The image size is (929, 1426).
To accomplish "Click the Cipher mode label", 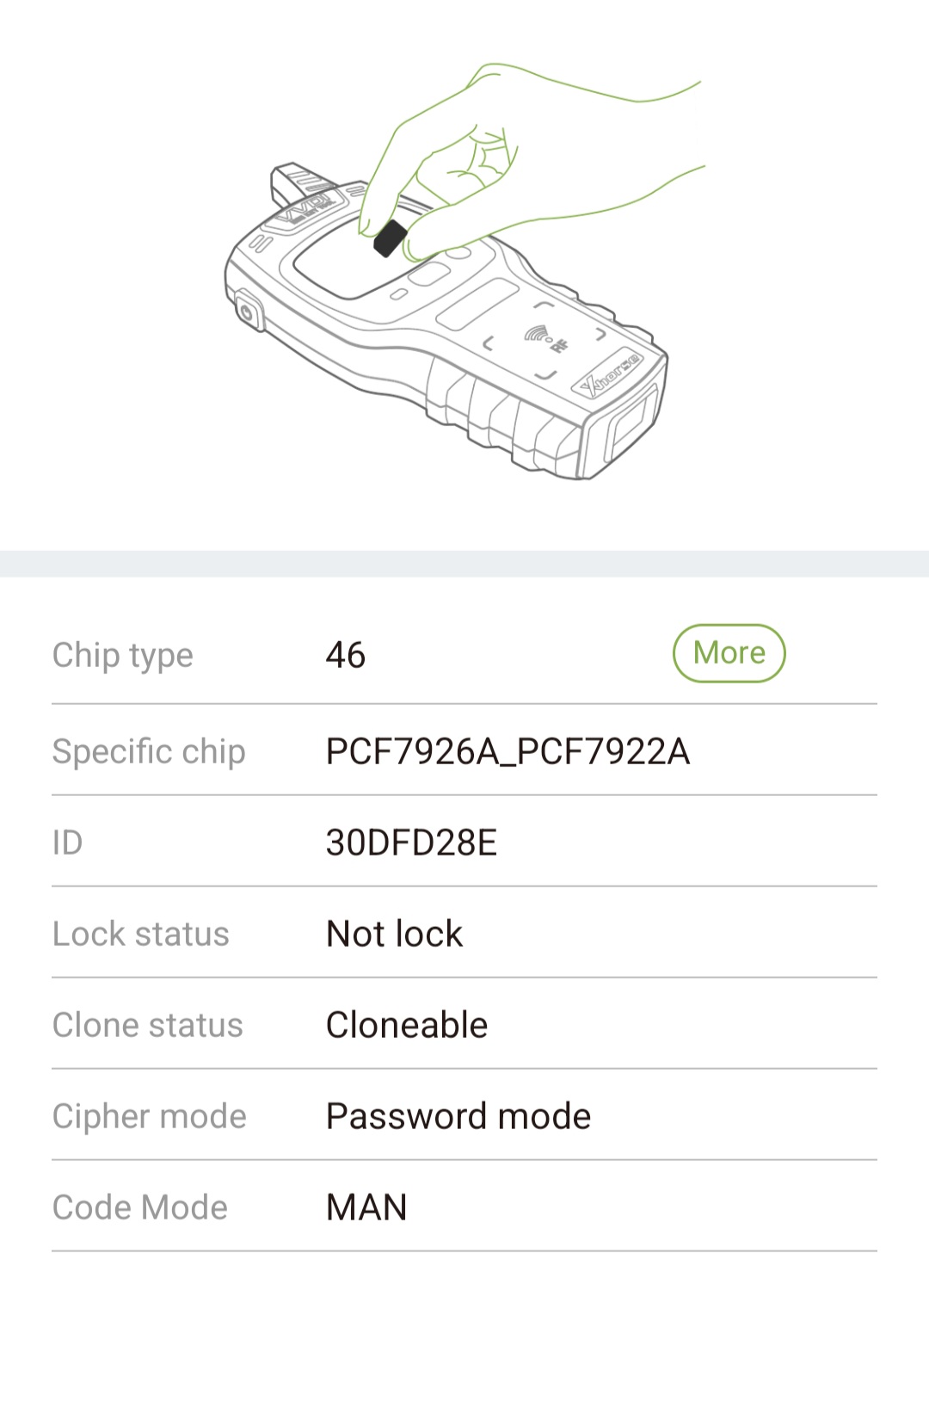I will pos(150,1116).
